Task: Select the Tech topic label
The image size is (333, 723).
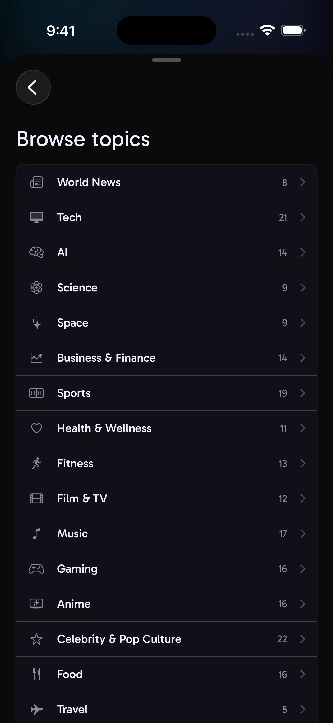Action: (69, 217)
